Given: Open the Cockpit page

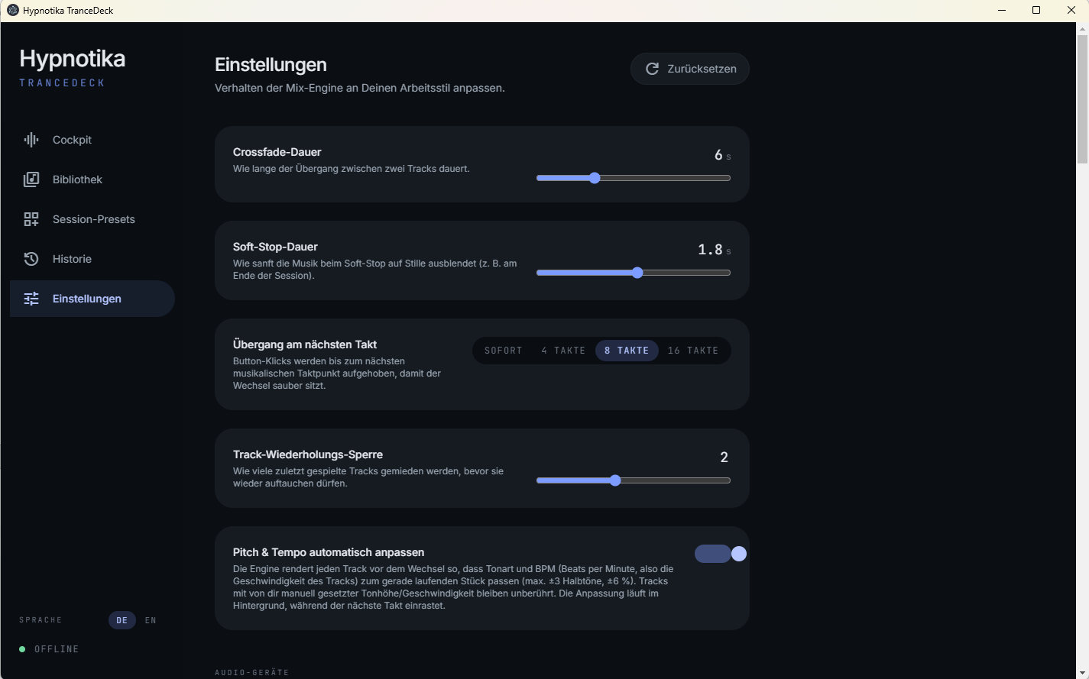Looking at the screenshot, I should tap(92, 140).
